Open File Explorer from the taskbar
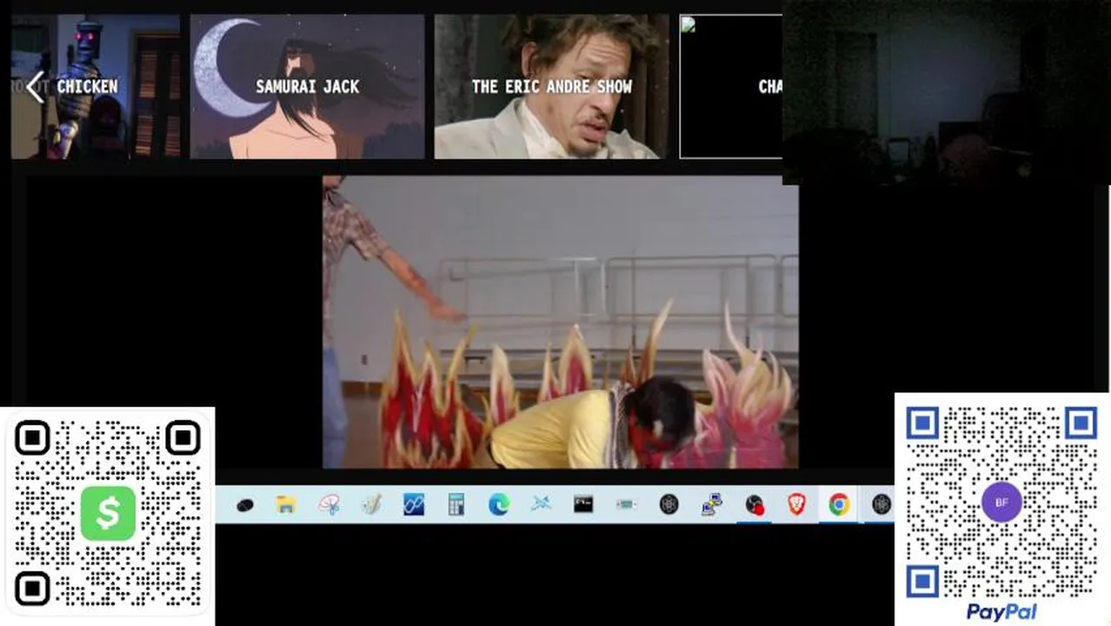1111x626 pixels. pyautogui.click(x=287, y=504)
